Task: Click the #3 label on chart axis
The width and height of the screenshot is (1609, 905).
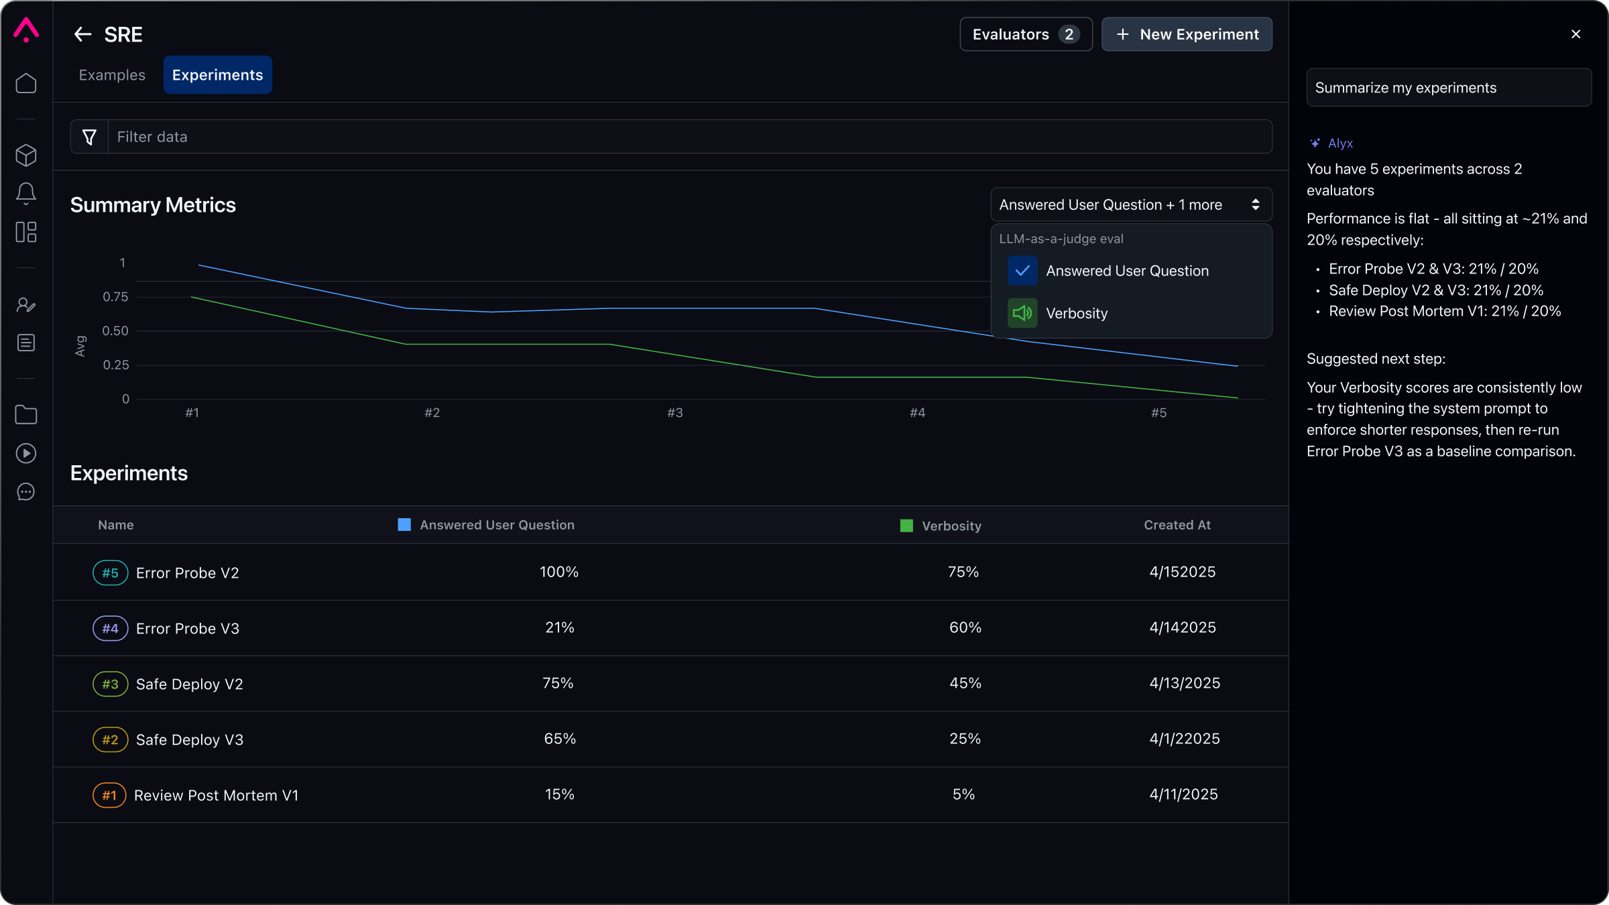Action: [675, 413]
